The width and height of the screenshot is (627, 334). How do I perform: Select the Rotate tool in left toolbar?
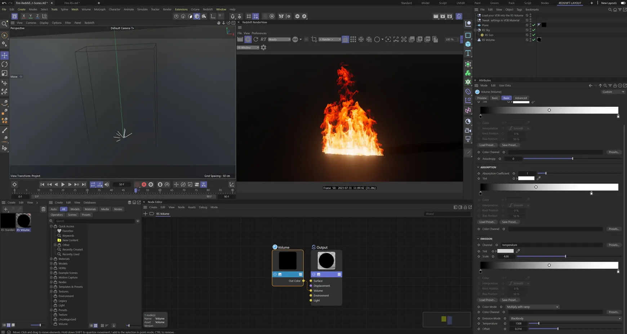pos(5,64)
